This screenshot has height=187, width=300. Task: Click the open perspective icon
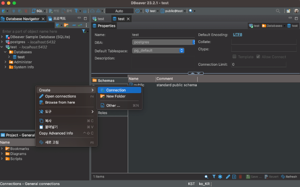288,11
